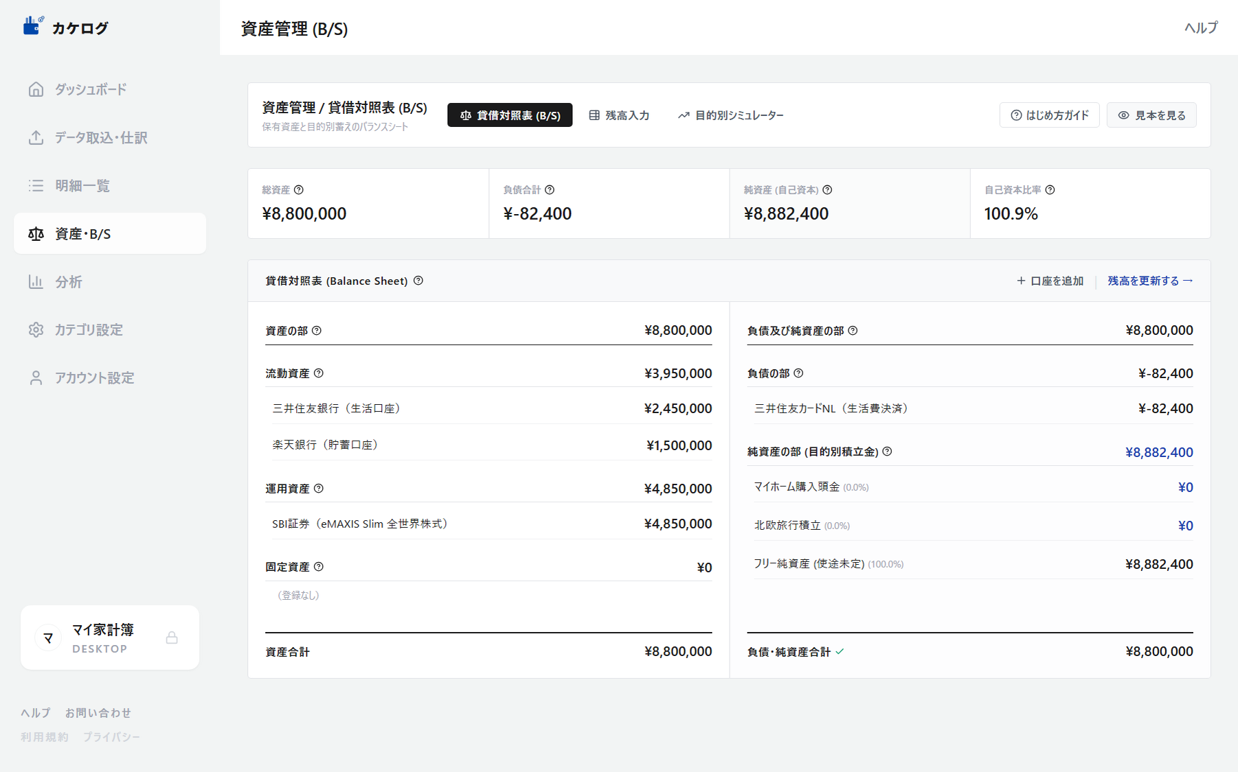1238x772 pixels.
Task: Open アカウント設定 in the sidebar
Action: click(110, 377)
